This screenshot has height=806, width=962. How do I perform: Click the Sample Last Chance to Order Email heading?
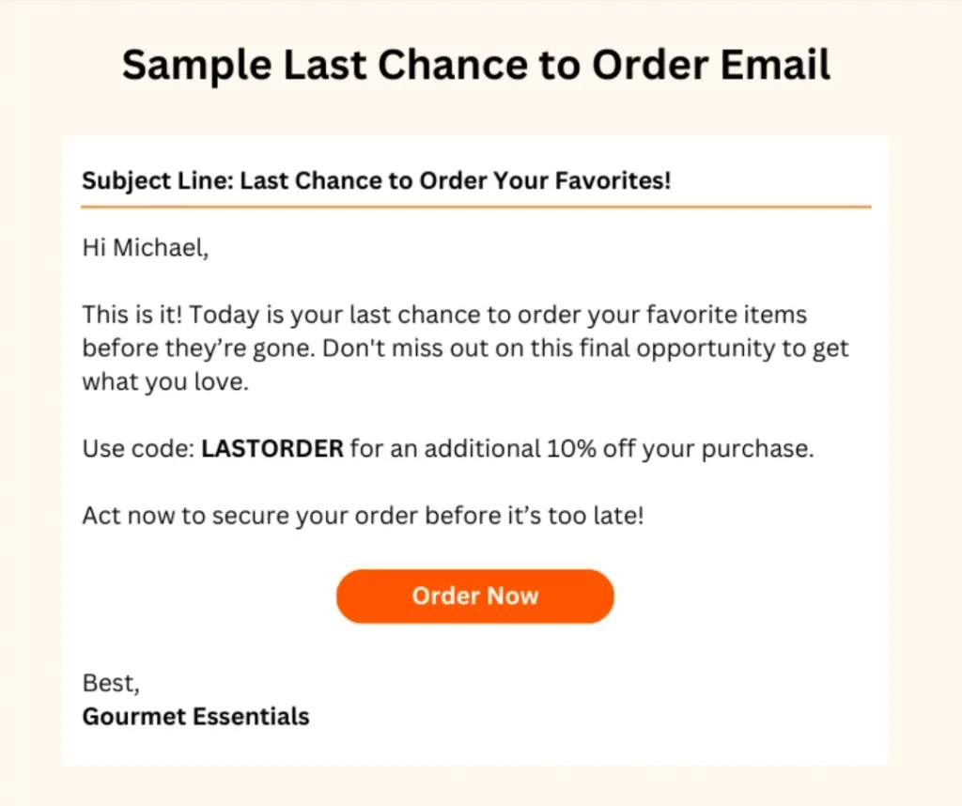[476, 65]
